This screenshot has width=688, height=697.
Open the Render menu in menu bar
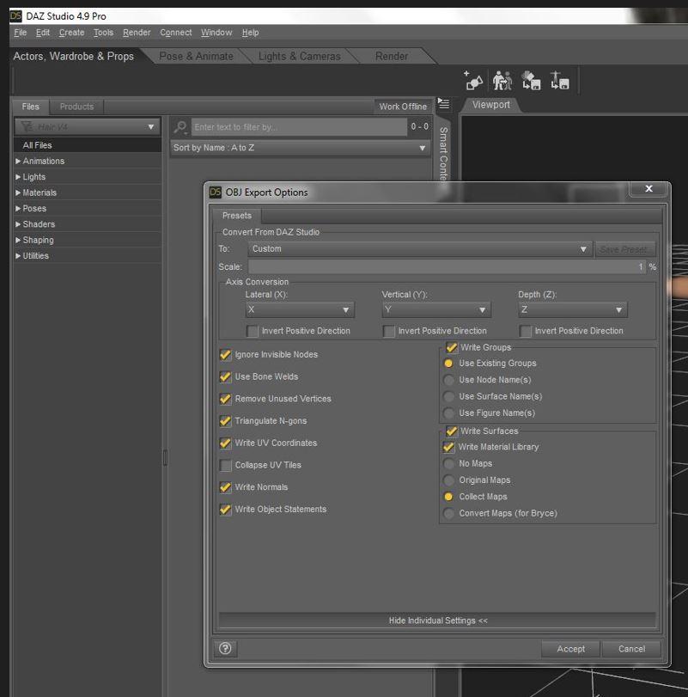click(x=137, y=33)
